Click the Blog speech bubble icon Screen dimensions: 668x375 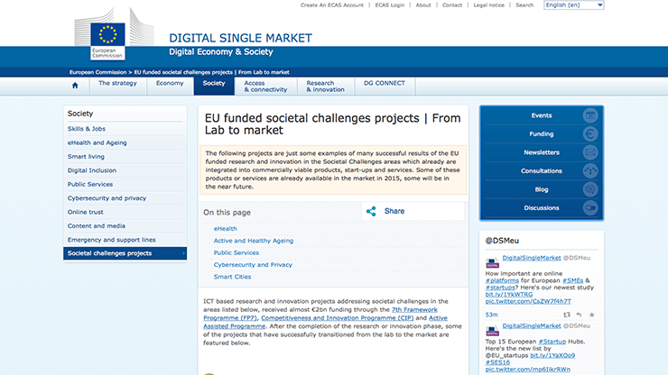(x=590, y=189)
